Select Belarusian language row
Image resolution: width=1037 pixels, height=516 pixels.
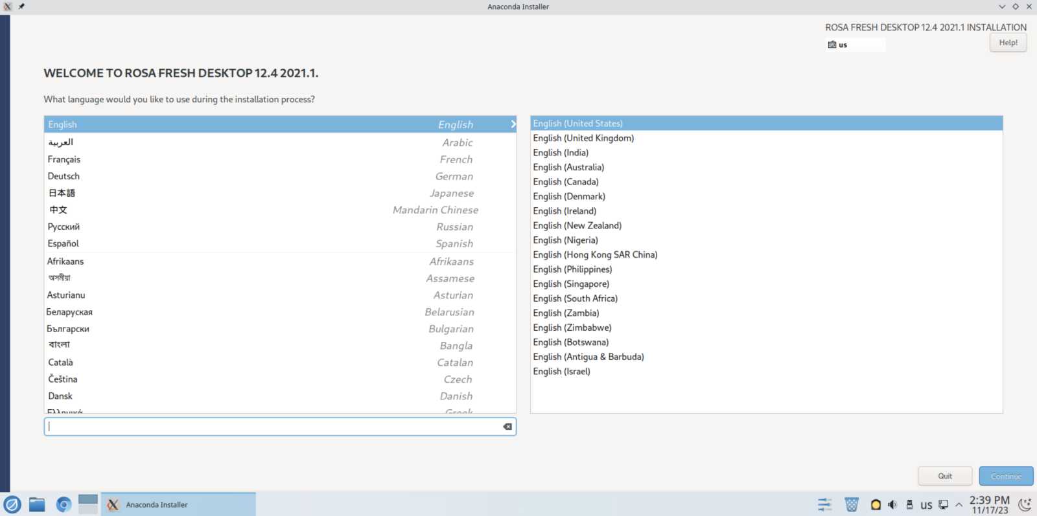click(280, 312)
